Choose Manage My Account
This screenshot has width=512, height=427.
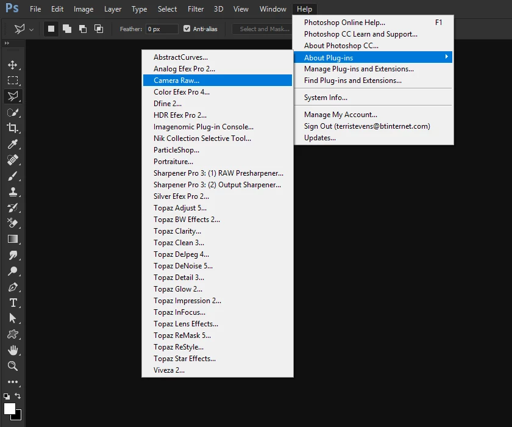[x=373, y=115]
